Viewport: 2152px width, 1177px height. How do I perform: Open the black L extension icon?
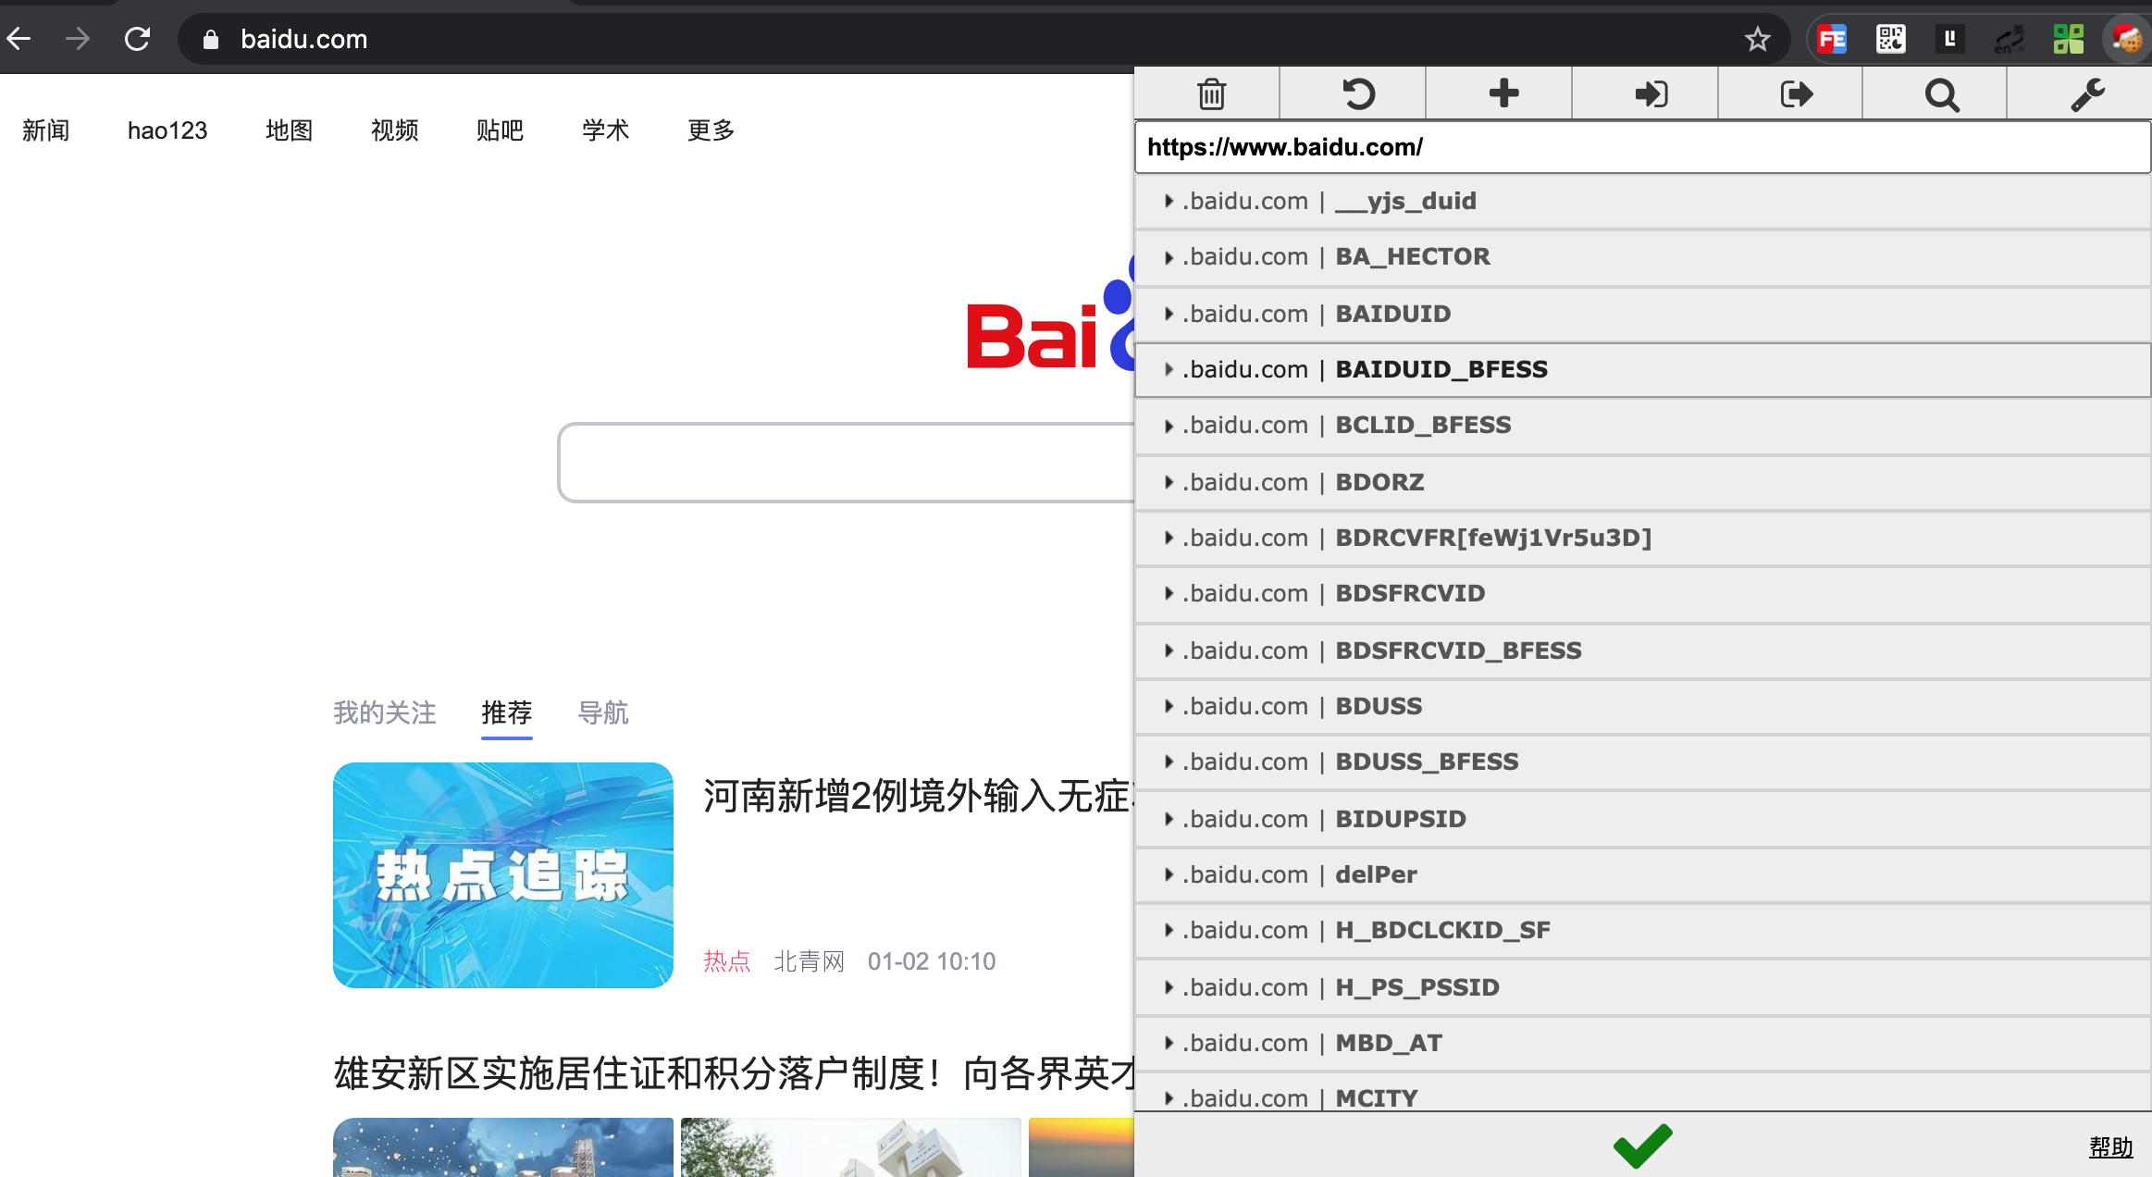[x=1949, y=39]
